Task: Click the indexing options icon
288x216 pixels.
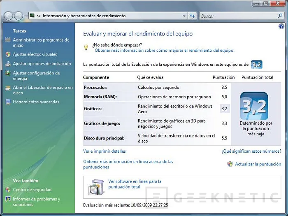Action: point(8,64)
